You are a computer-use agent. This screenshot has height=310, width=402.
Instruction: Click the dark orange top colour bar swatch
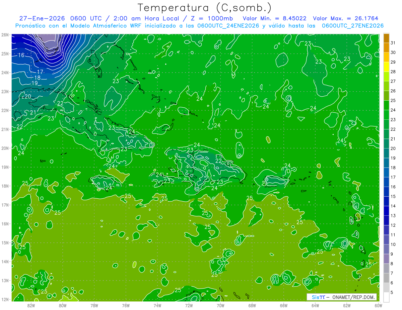(x=386, y=38)
